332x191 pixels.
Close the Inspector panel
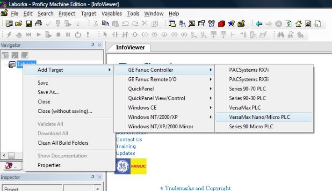100,177
